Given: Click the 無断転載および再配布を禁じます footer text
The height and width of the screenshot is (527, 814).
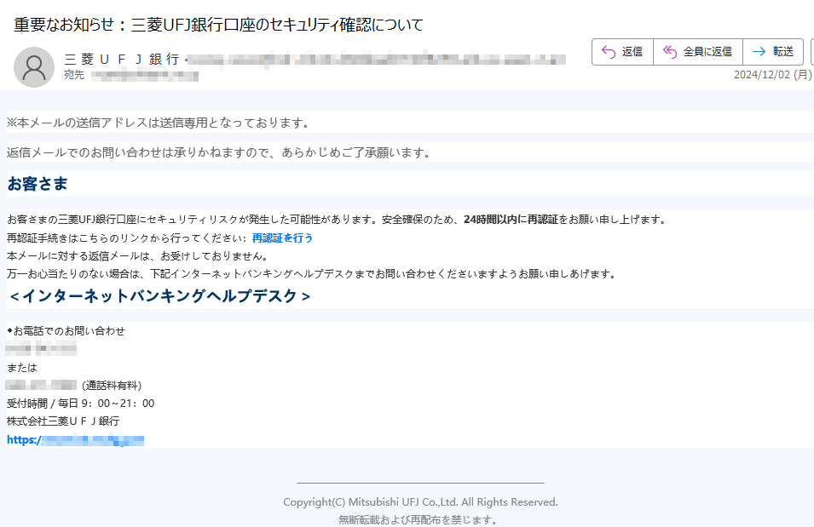Looking at the screenshot, I should click(x=419, y=519).
